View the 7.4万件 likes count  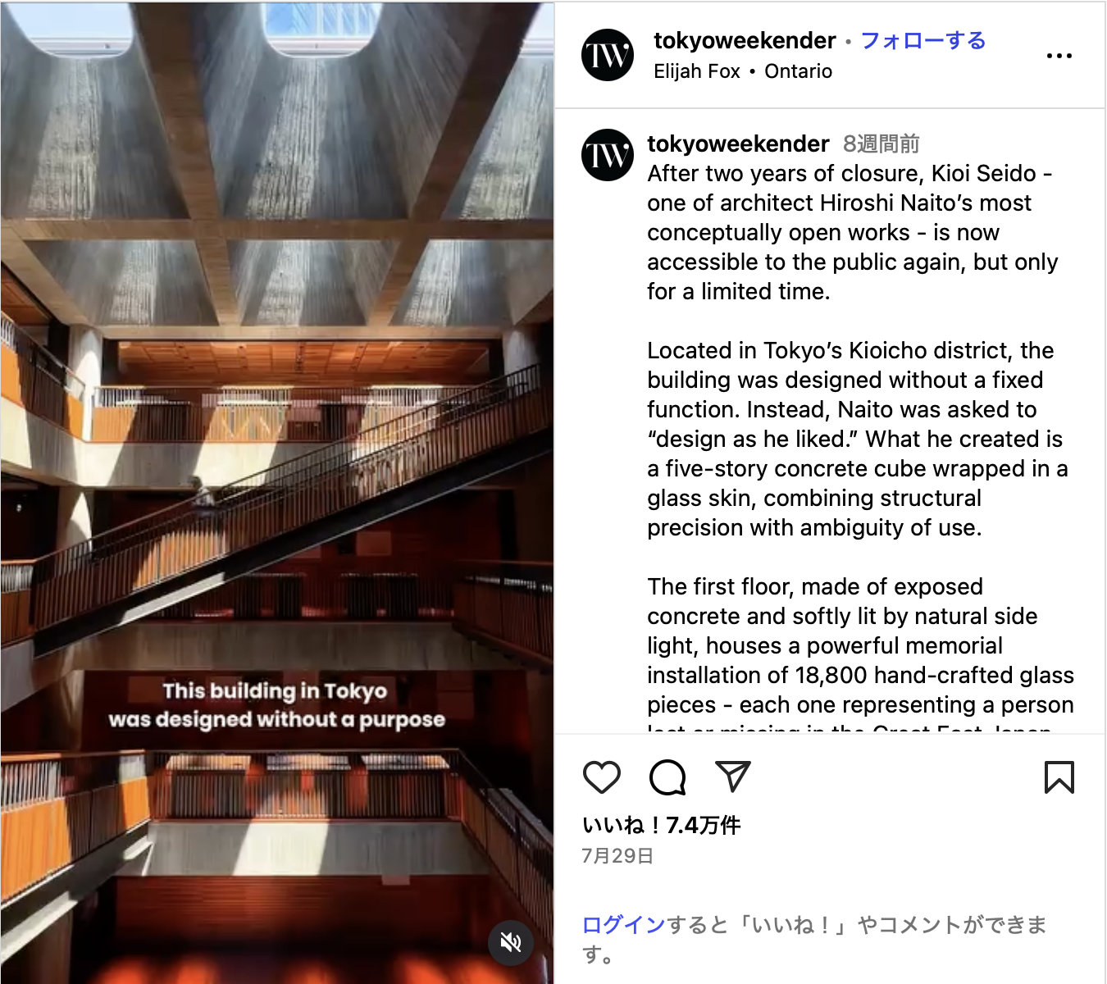(x=661, y=825)
